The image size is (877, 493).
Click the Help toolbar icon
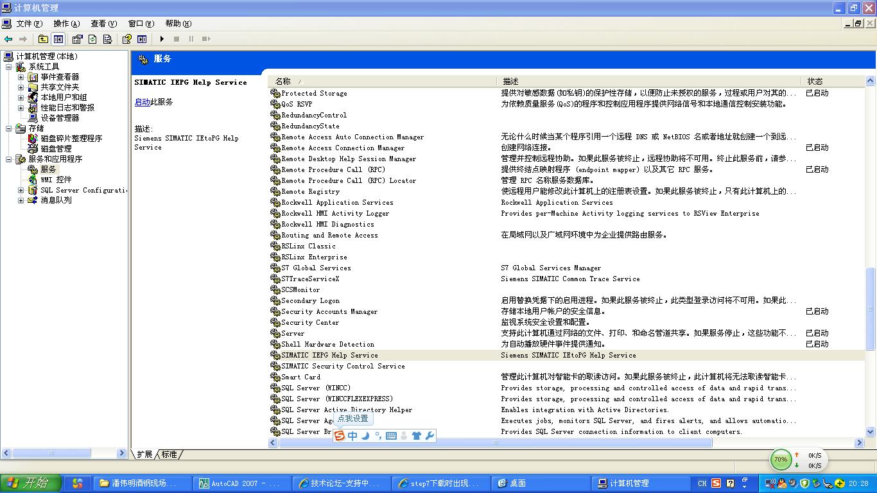tap(127, 39)
